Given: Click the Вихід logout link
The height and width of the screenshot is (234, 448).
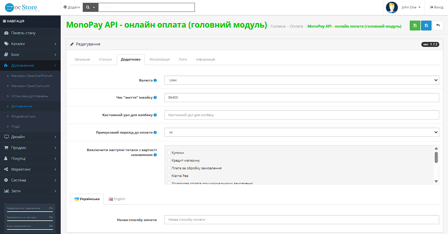Looking at the screenshot, I should click(436, 7).
